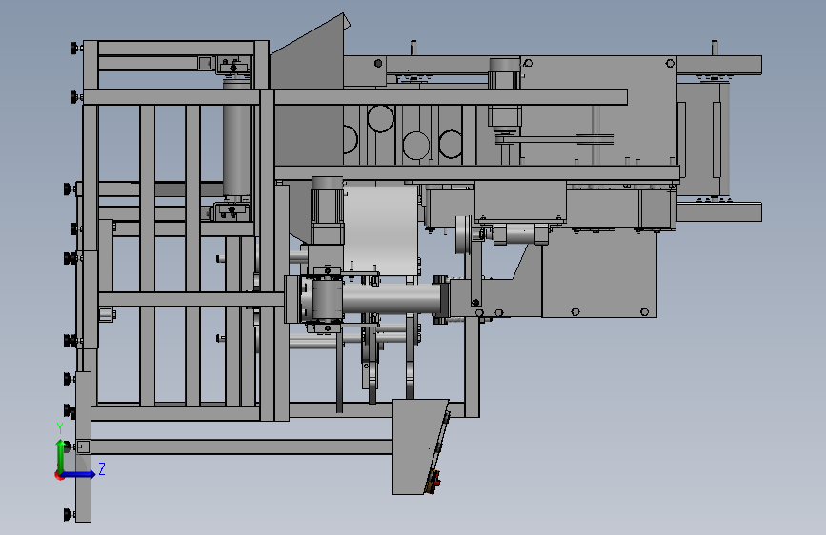The height and width of the screenshot is (535, 826).
Task: Select the angled discharge chute at the bottom
Action: pos(420,446)
